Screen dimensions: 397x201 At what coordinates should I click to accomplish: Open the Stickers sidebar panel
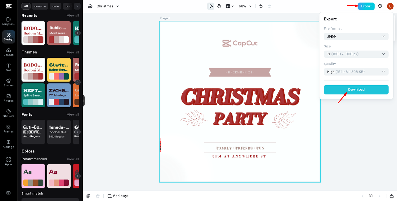(9, 113)
